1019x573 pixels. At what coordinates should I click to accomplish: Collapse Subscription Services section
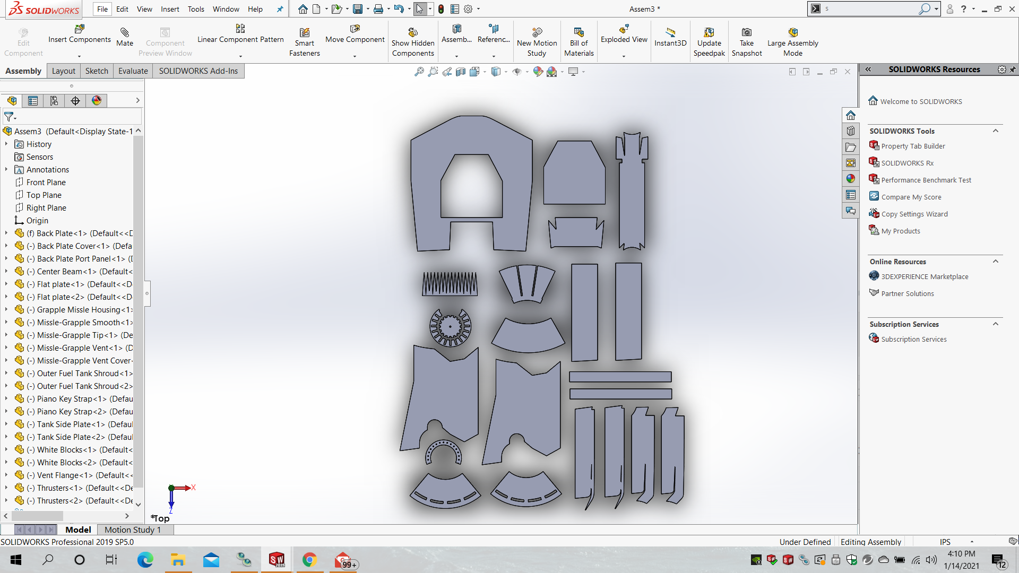click(996, 324)
